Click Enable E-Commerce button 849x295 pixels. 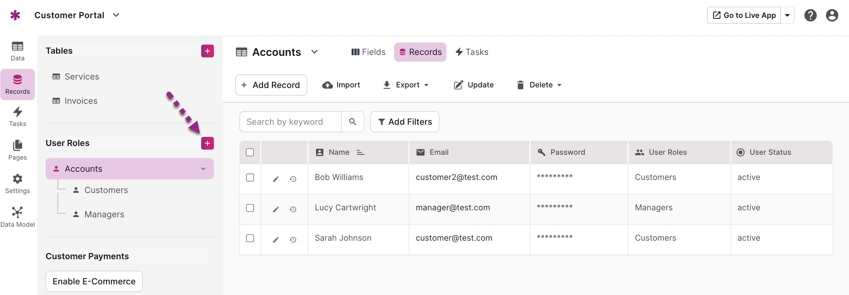[x=94, y=281]
